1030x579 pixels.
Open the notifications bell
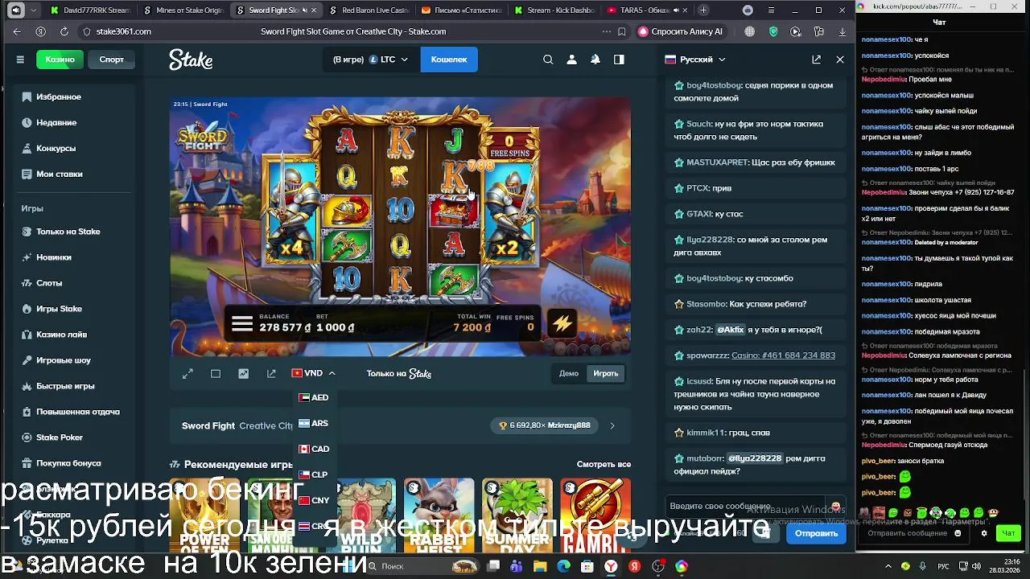click(595, 60)
